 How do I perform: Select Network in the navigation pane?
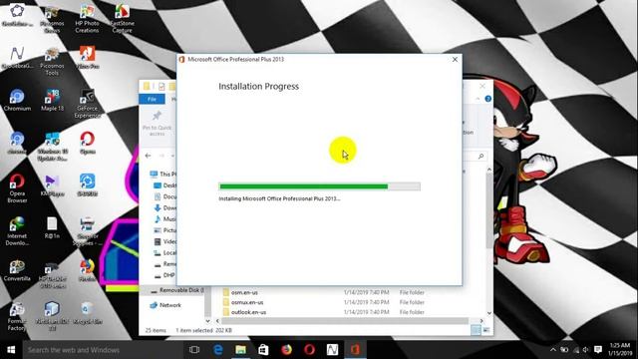[165, 305]
